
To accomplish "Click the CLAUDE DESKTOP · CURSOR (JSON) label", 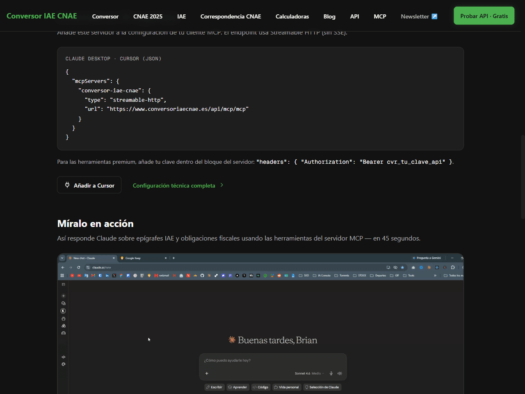I will tap(113, 59).
